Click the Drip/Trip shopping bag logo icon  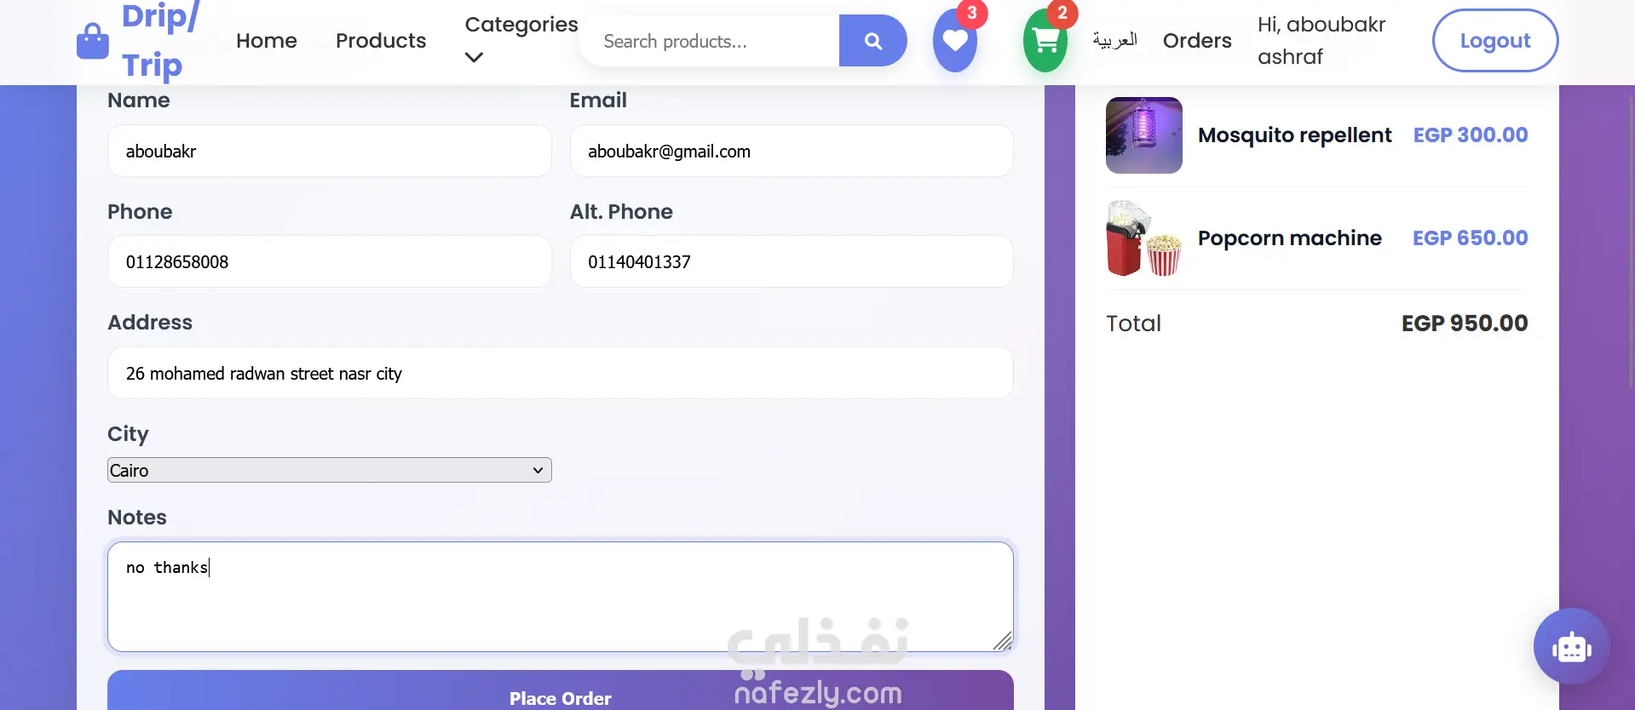(93, 41)
